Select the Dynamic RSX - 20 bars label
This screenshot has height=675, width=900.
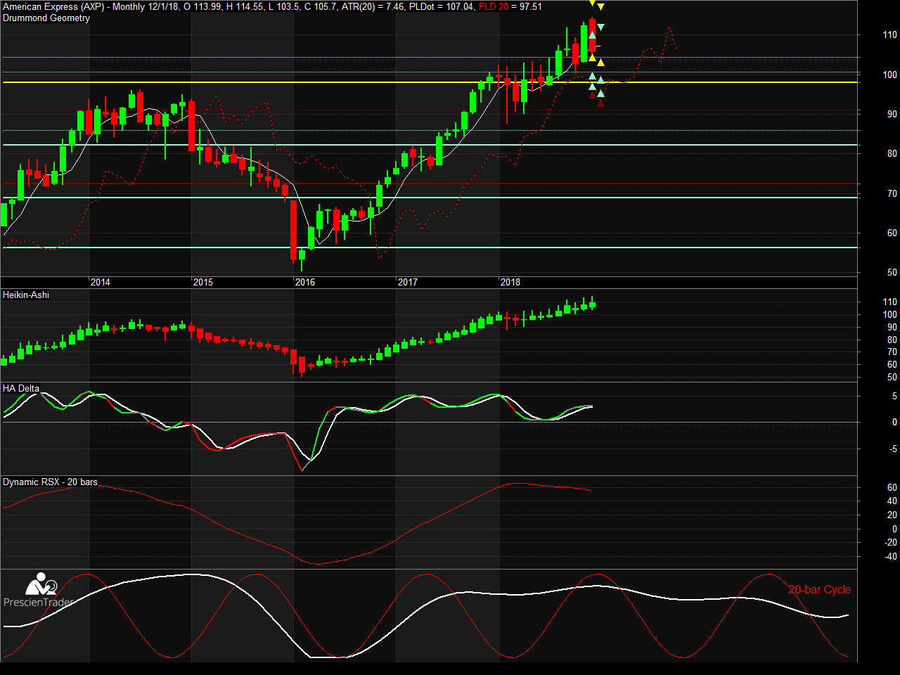tap(50, 482)
